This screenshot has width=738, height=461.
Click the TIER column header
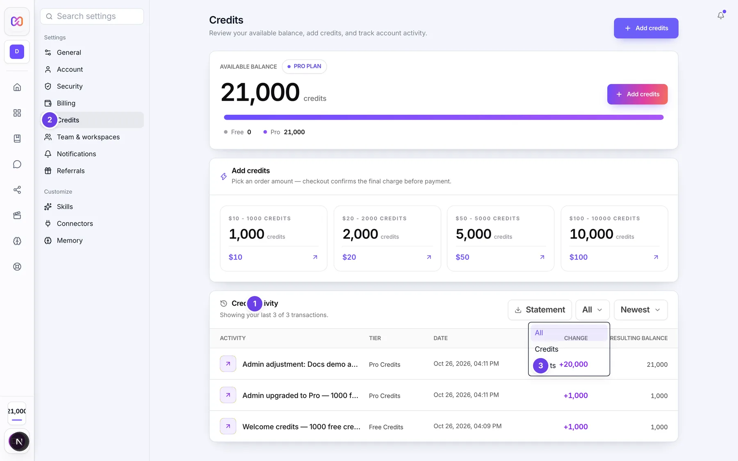coord(375,338)
